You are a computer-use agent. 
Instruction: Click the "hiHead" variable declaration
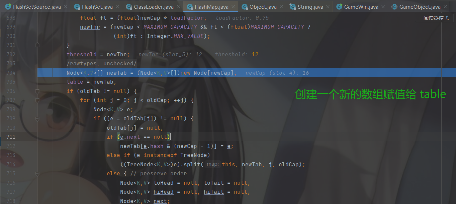pos(164,192)
